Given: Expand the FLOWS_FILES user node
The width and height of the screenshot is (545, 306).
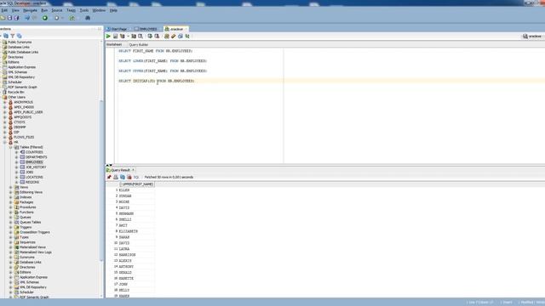Looking at the screenshot, I should click(5, 138).
